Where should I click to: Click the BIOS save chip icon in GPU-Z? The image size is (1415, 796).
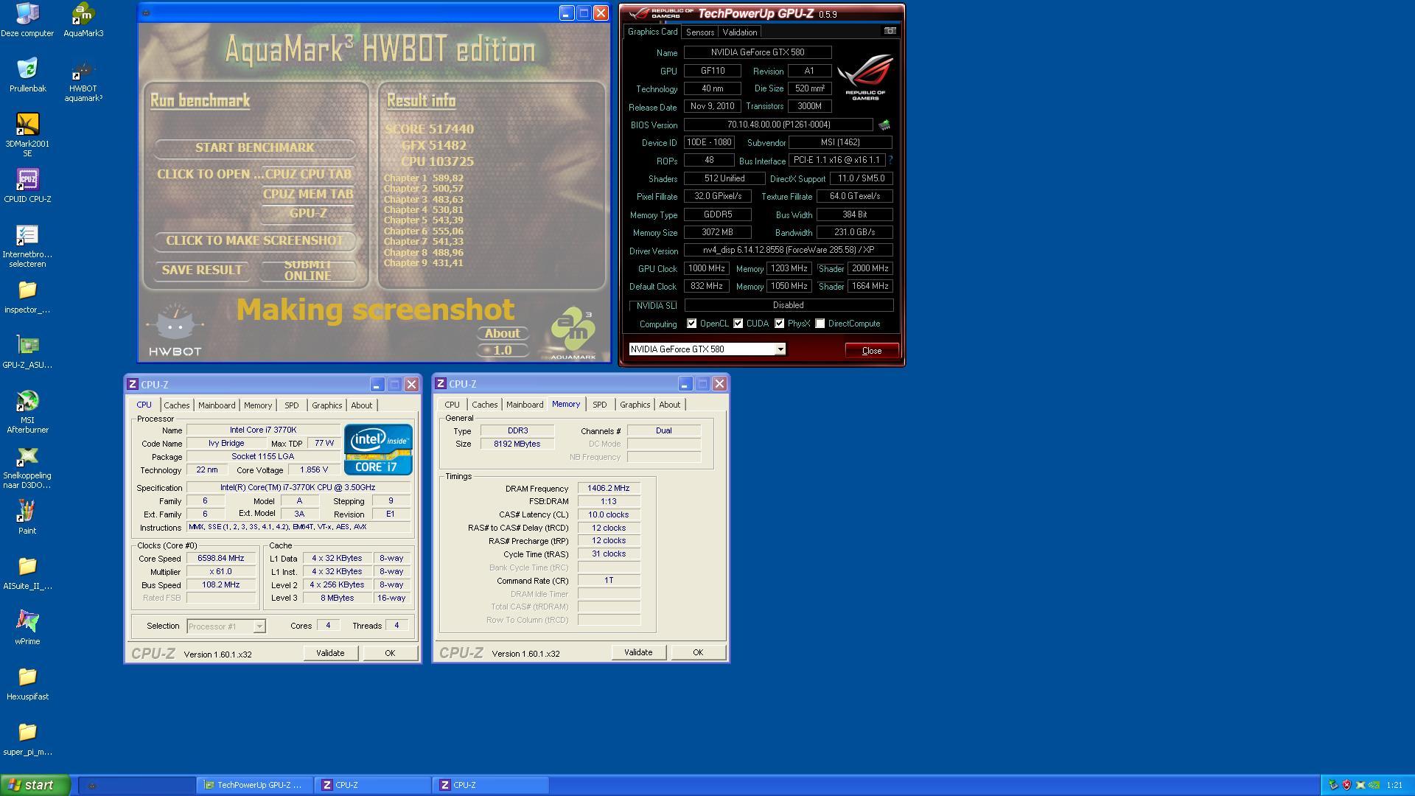884,125
